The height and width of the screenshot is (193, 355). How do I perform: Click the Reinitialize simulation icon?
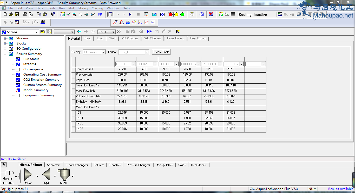130,14
